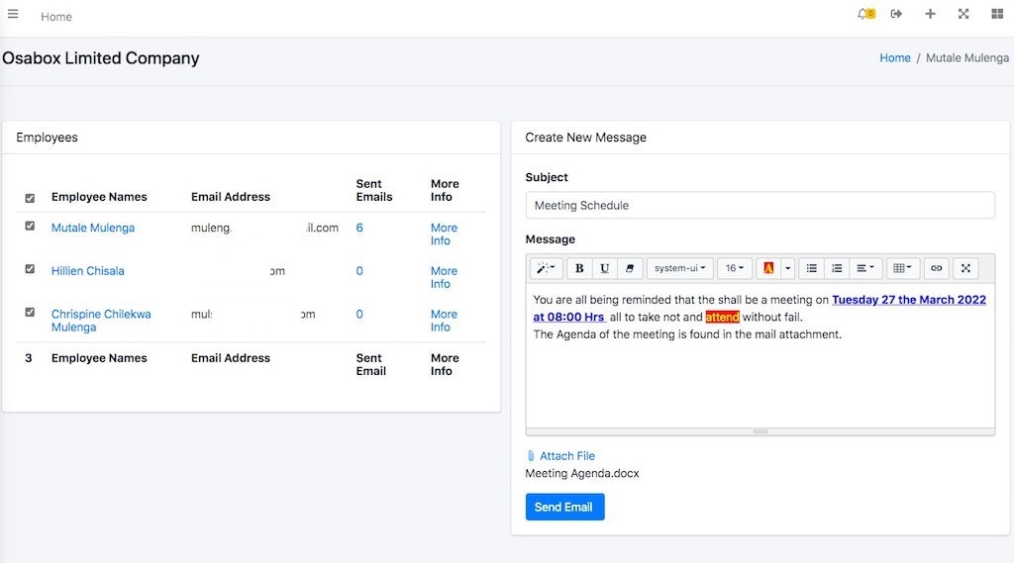The image size is (1014, 563).
Task: Expand the font color palette arrow
Action: (787, 268)
